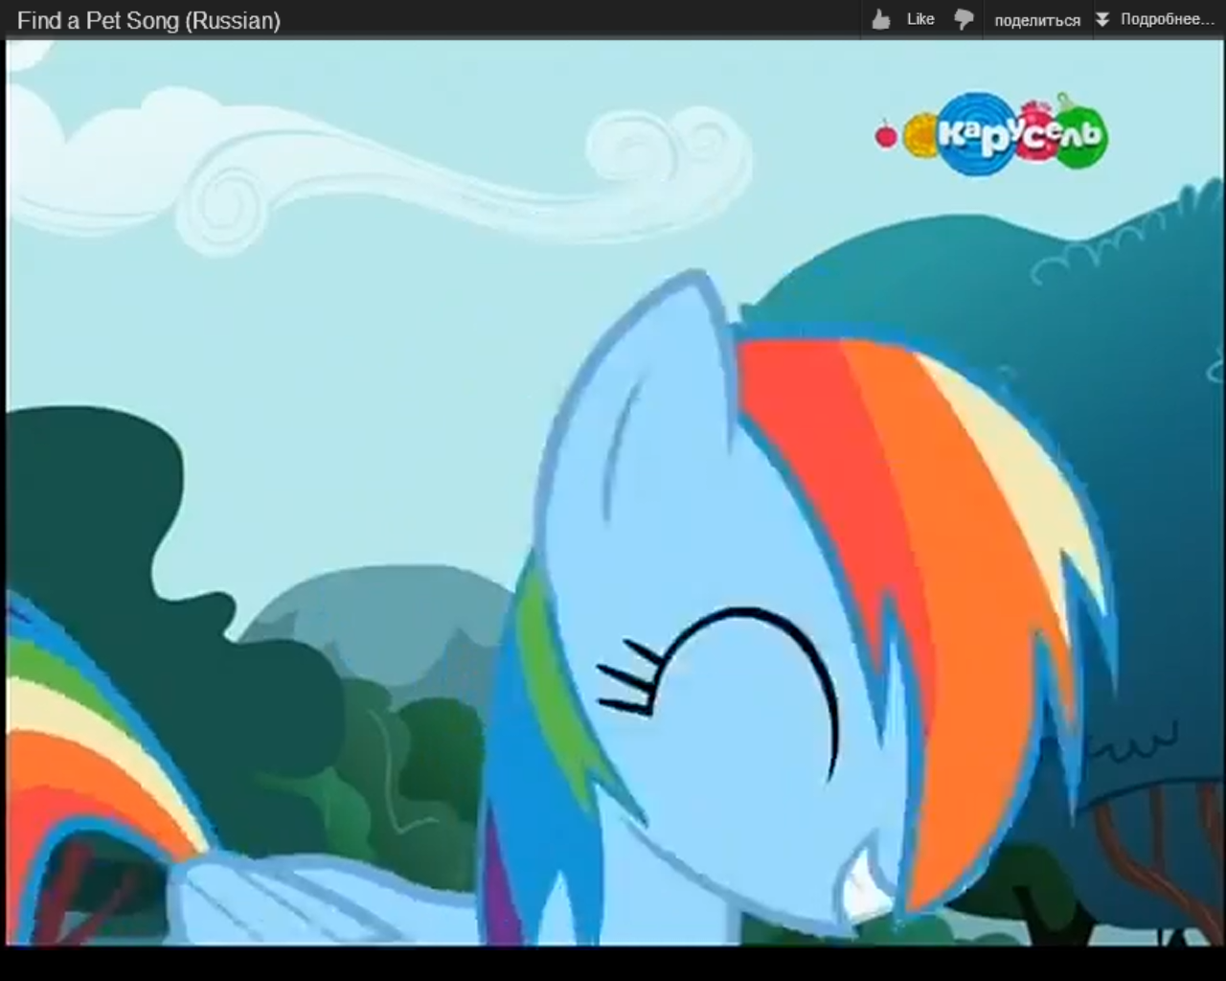
Task: Click the thumbs-down dislike icon
Action: (x=964, y=19)
